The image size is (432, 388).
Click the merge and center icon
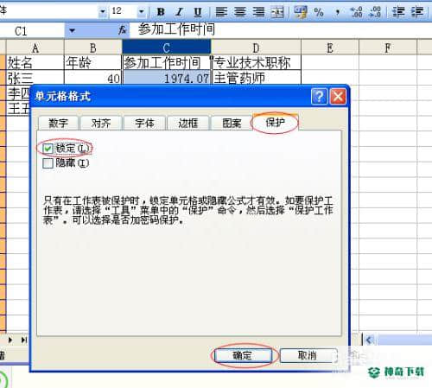coord(277,12)
